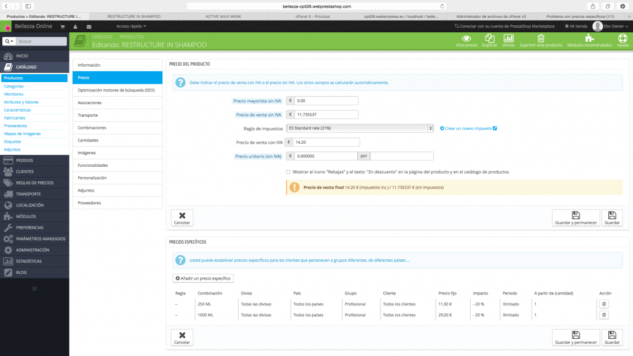The height and width of the screenshot is (356, 633).
Task: Switch to cPanel X - Principal browser tab
Action: pyautogui.click(x=312, y=17)
